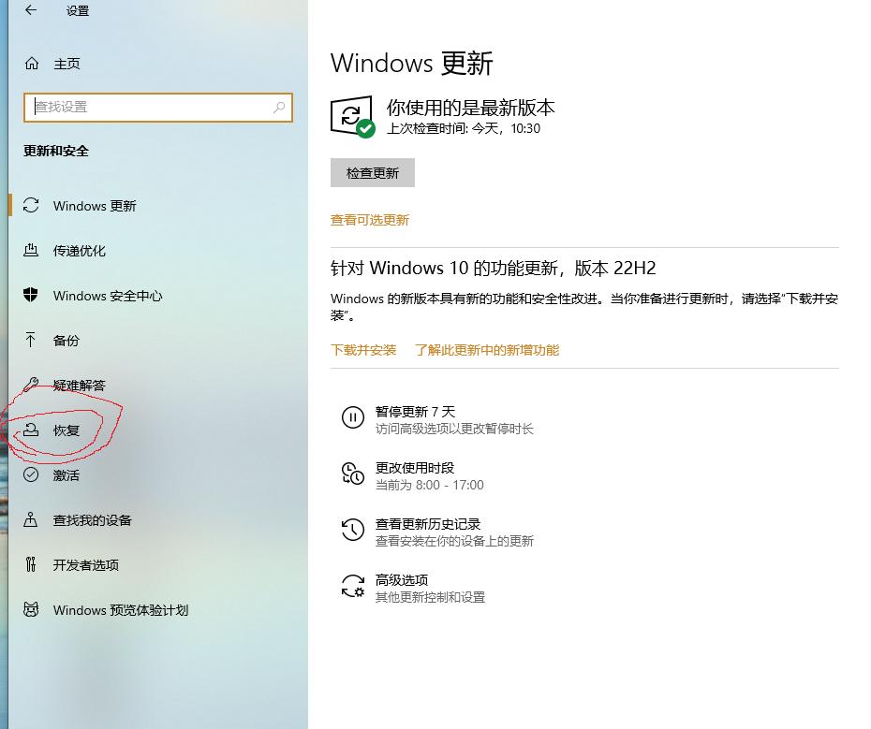Click the circled 恢复 sidebar icon

click(x=31, y=430)
